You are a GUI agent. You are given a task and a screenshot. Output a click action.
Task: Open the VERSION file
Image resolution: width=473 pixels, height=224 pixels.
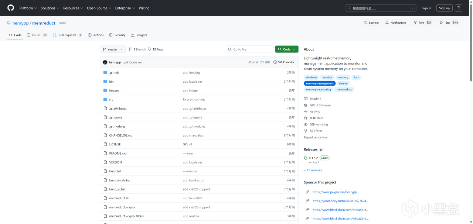point(115,162)
